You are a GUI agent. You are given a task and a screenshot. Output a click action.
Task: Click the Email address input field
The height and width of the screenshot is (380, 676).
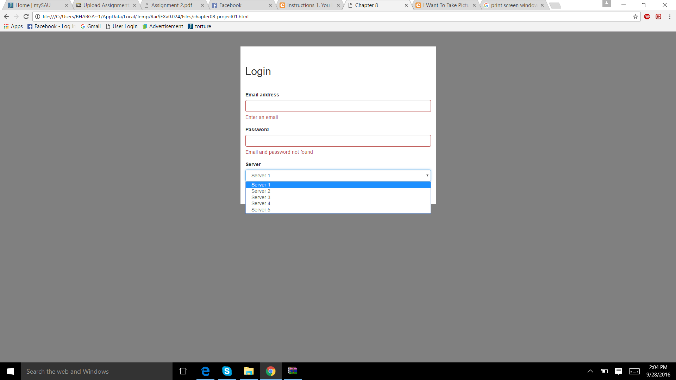(338, 106)
